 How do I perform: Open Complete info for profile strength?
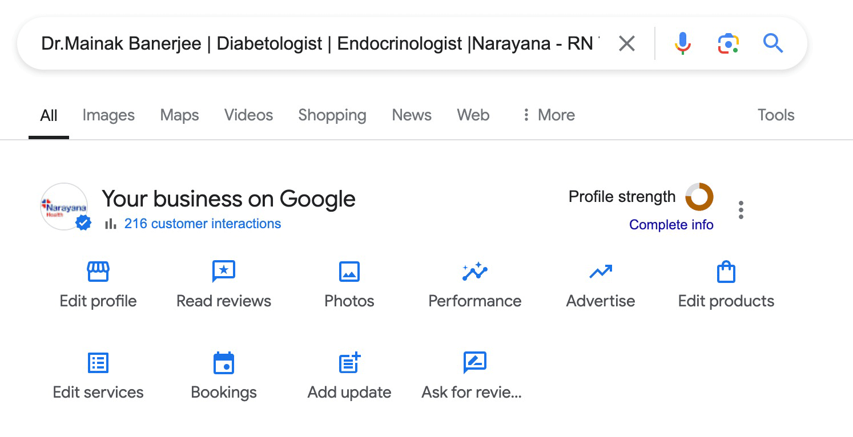click(671, 224)
